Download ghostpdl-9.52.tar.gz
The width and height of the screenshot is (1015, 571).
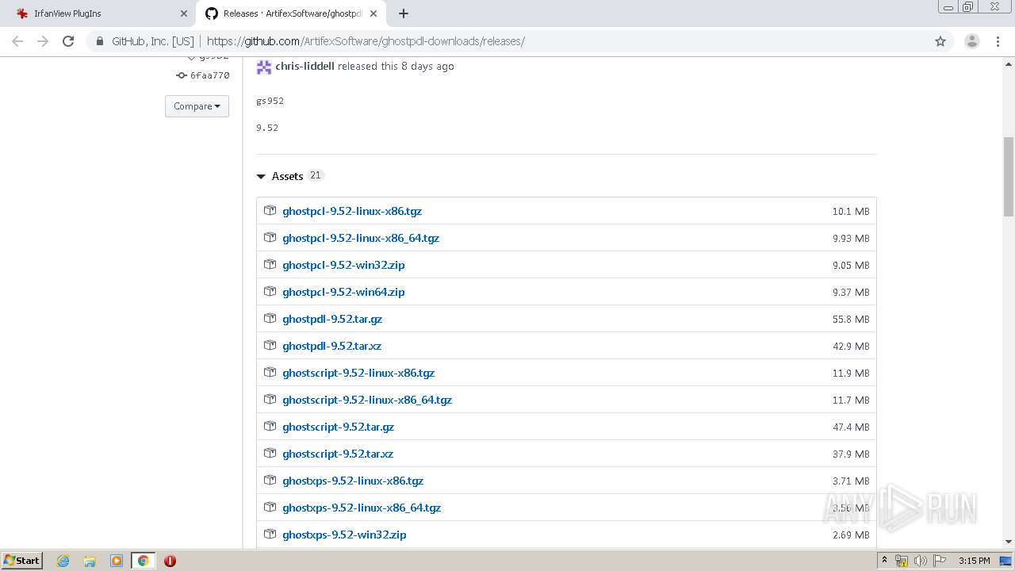[x=332, y=319]
